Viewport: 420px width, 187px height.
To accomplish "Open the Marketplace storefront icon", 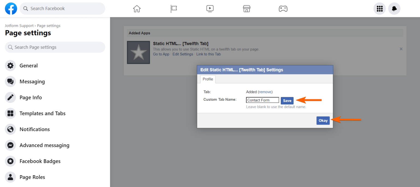I will (247, 8).
